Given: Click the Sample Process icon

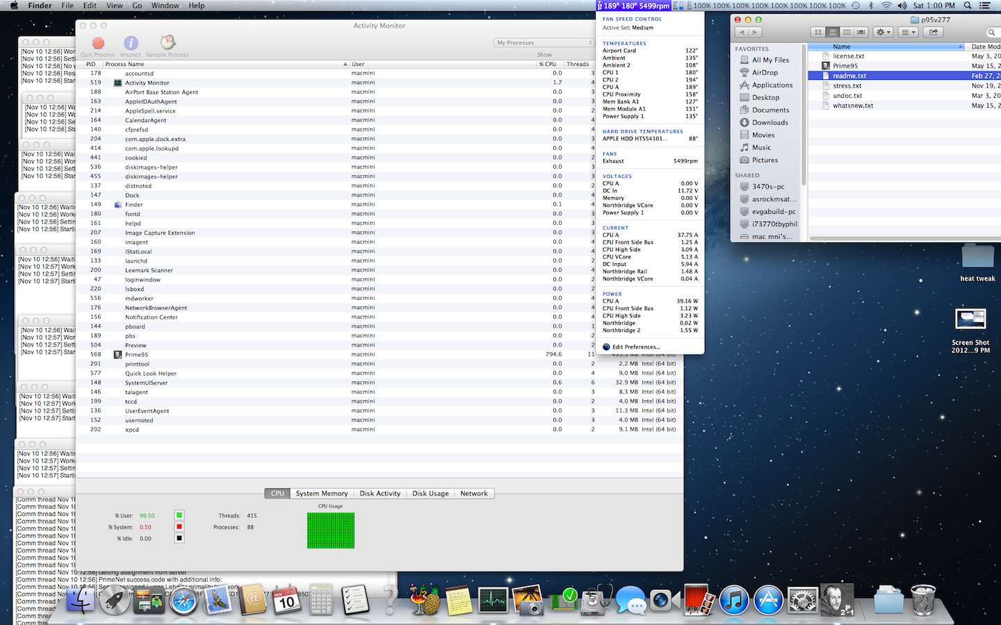Looking at the screenshot, I should coord(168,42).
